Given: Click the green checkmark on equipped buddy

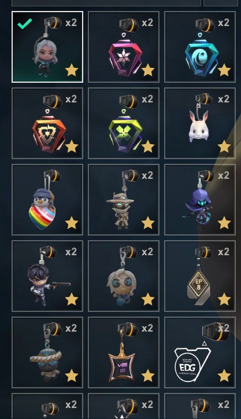Looking at the screenshot, I should point(25,24).
